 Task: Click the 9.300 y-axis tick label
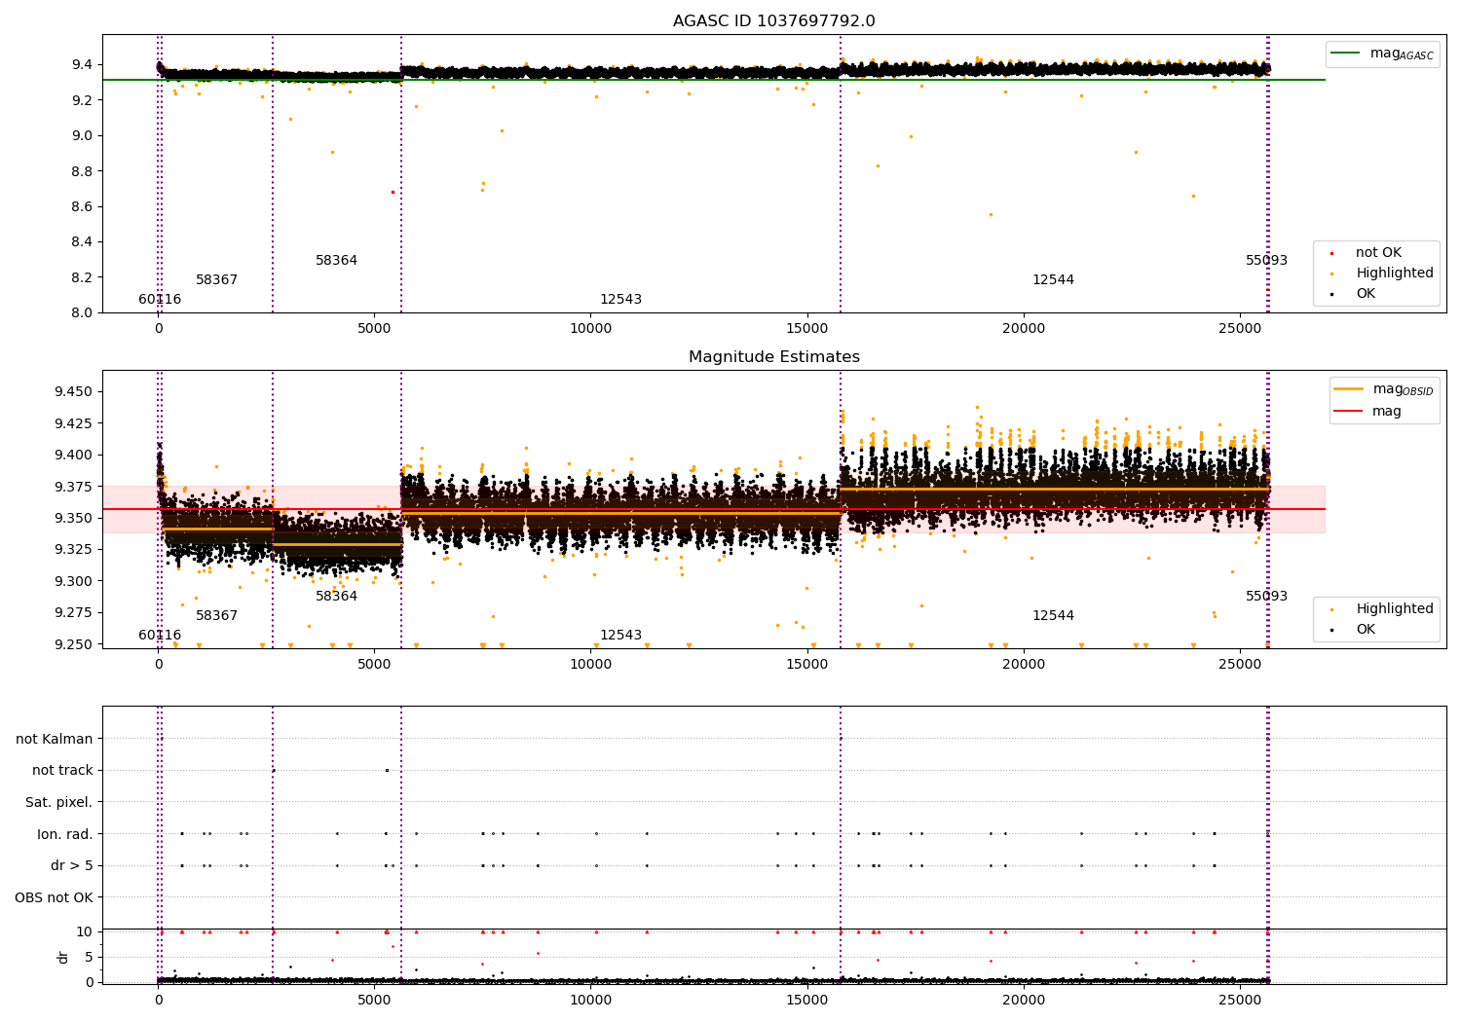[73, 581]
